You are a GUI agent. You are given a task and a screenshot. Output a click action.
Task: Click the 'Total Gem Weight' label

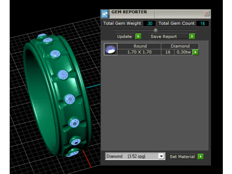pos(122,23)
